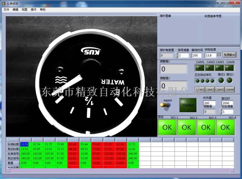Adjust the 校验增量 stepper arrows
The width and height of the screenshot is (242, 179).
(221, 111)
